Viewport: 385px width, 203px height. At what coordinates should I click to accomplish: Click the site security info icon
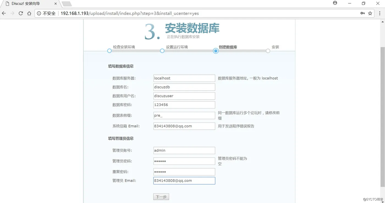[x=39, y=13]
